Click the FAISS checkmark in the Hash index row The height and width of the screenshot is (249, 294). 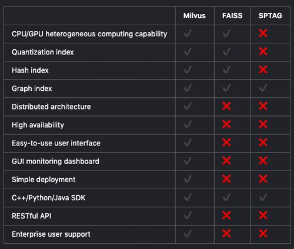226,70
